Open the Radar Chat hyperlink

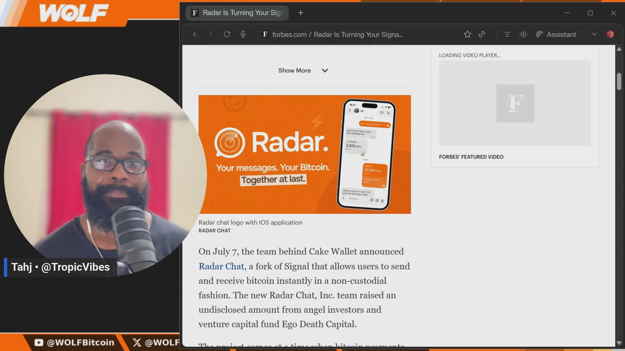click(221, 266)
